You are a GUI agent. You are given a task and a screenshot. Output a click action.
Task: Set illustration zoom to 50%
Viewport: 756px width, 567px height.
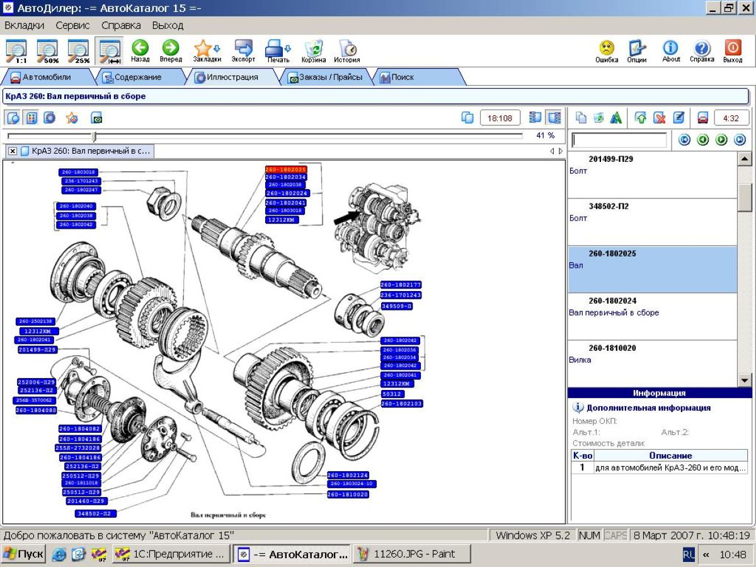(x=47, y=51)
